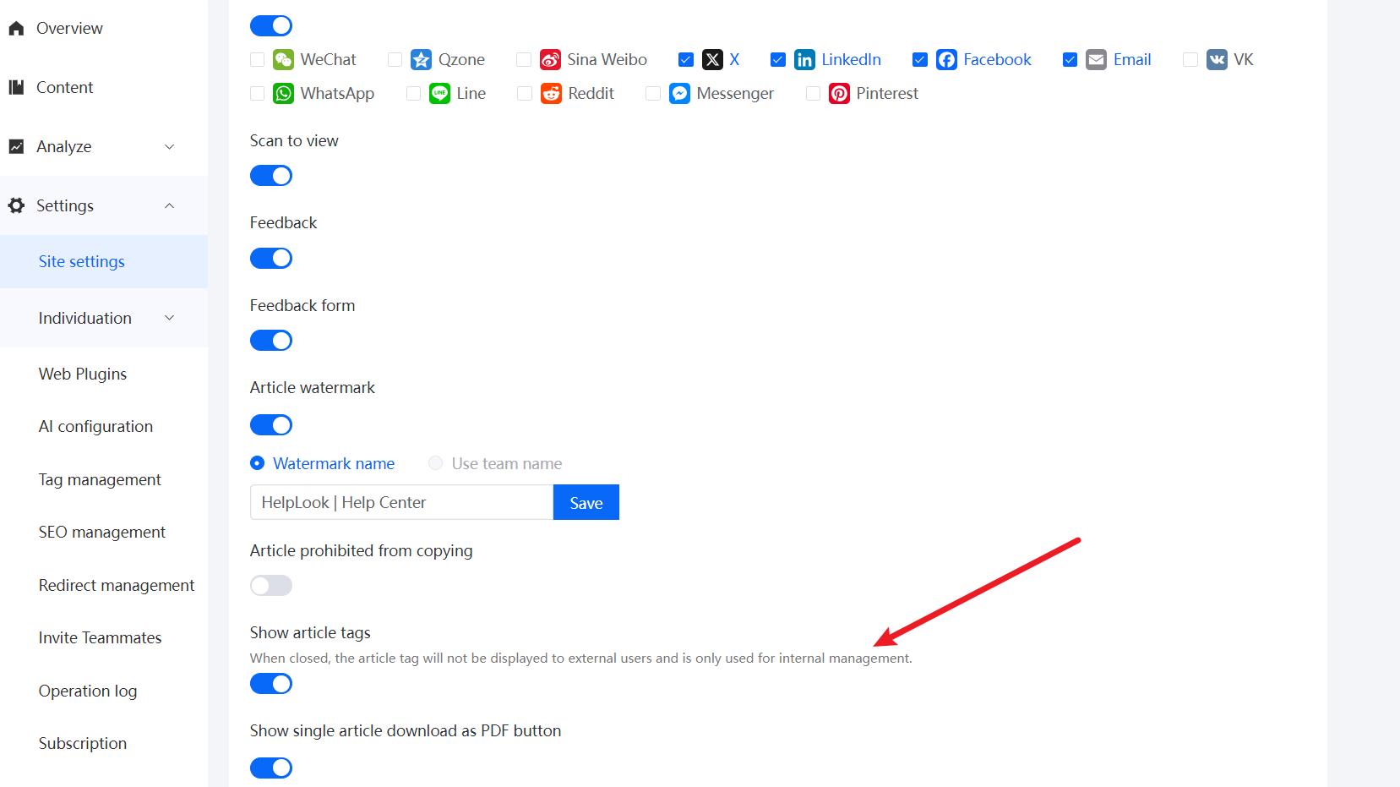1400x787 pixels.
Task: Click the WeChat share icon
Action: pyautogui.click(x=282, y=59)
